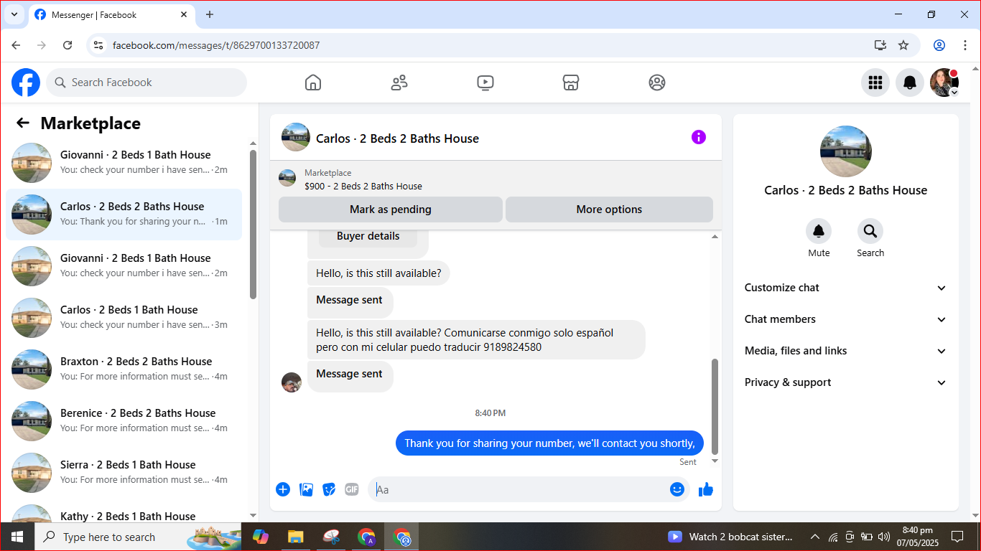The height and width of the screenshot is (551, 981).
Task: Send a thumbs-up like
Action: (x=706, y=489)
